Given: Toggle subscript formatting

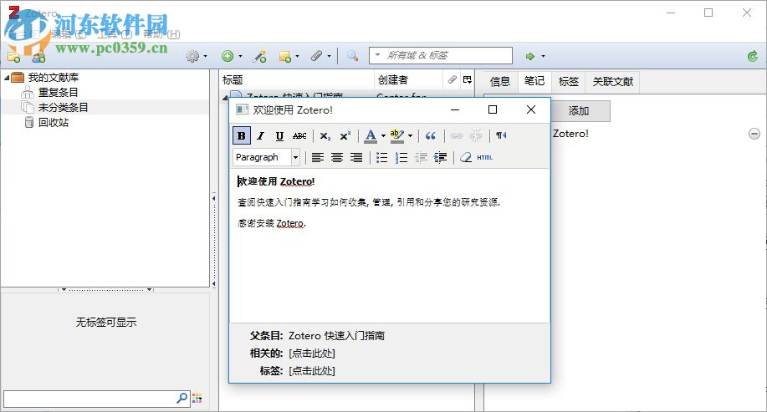Looking at the screenshot, I should (x=325, y=136).
